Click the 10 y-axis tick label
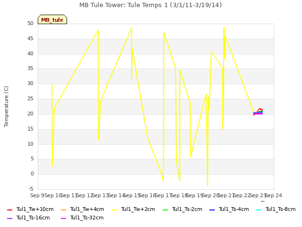The width and height of the screenshot is (302, 227). (x=30, y=144)
